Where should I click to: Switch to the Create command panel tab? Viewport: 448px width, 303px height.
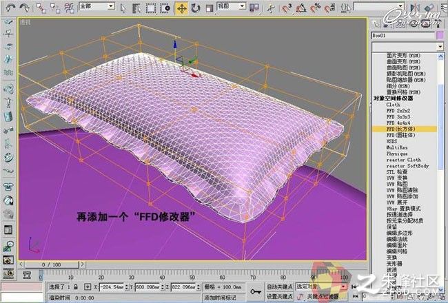[x=376, y=24]
